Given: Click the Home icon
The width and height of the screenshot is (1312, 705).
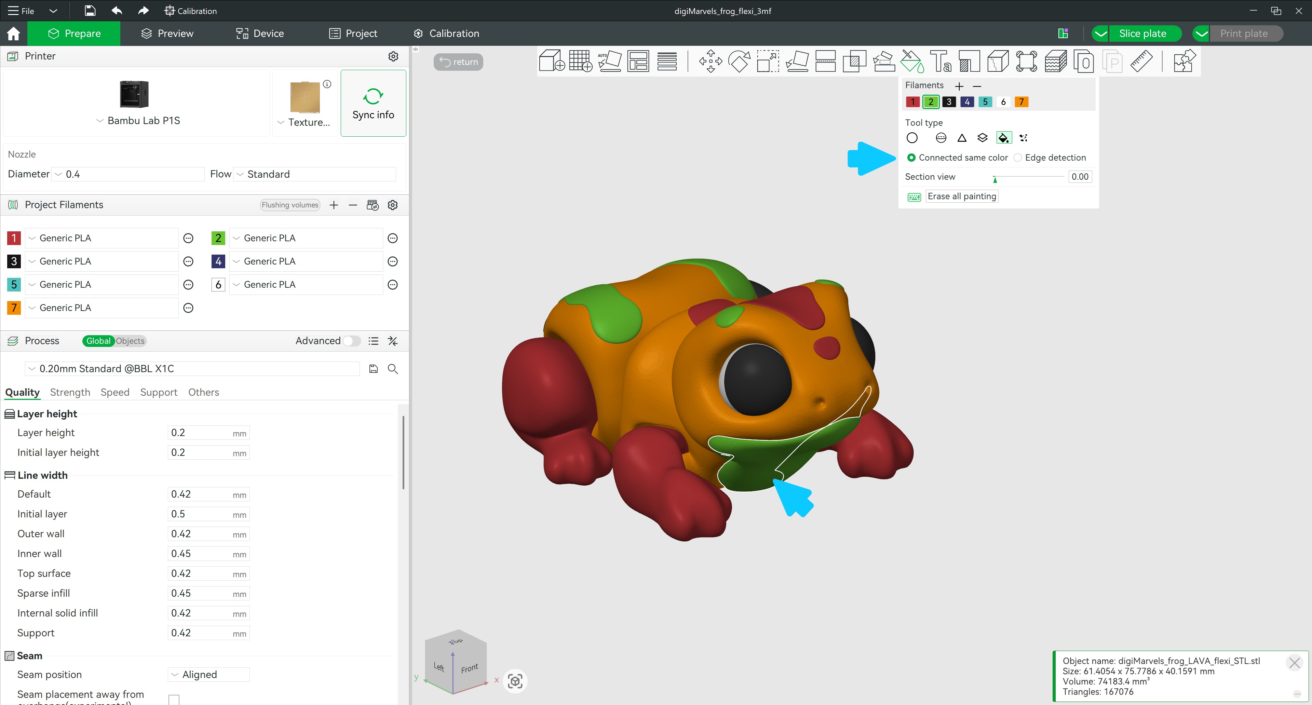Looking at the screenshot, I should pos(13,33).
